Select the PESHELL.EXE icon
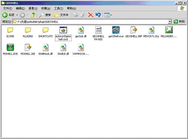Viewport: 188px width, 139px height. point(10,47)
